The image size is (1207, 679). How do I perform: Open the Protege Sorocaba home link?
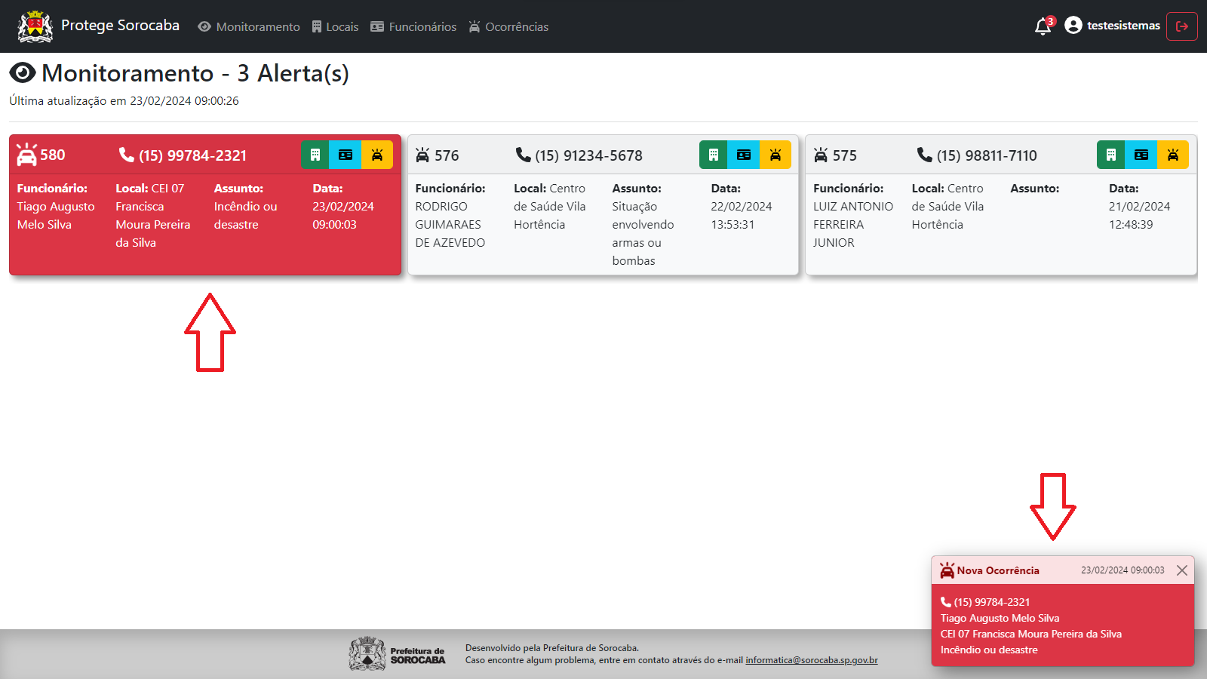120,26
